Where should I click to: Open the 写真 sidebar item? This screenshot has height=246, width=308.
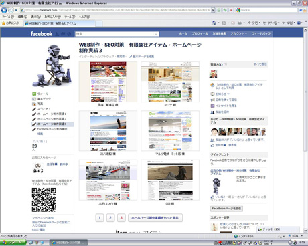click(x=40, y=104)
